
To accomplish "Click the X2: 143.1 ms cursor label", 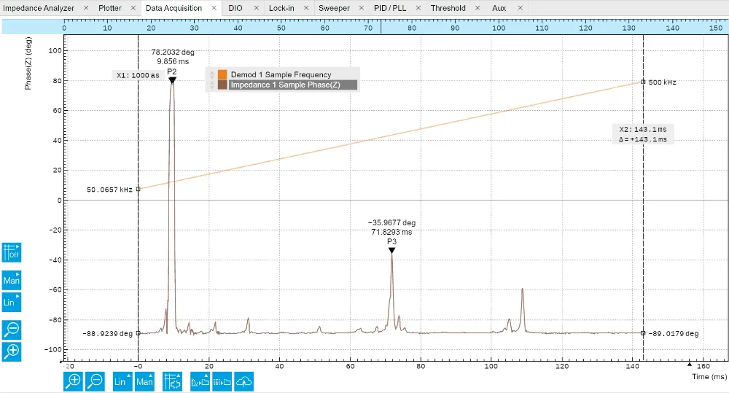I will click(x=642, y=129).
